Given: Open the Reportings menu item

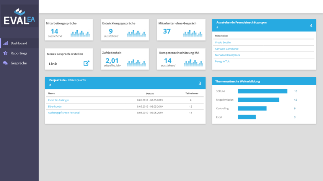Looking at the screenshot, I should pos(20,53).
